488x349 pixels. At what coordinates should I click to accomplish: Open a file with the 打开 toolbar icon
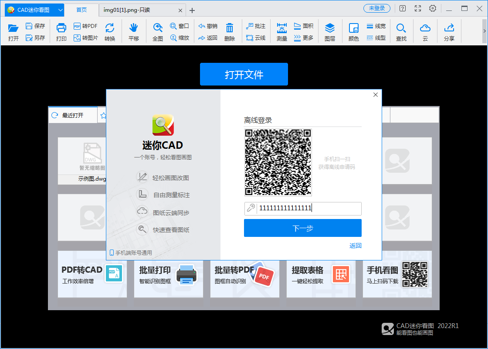[14, 32]
